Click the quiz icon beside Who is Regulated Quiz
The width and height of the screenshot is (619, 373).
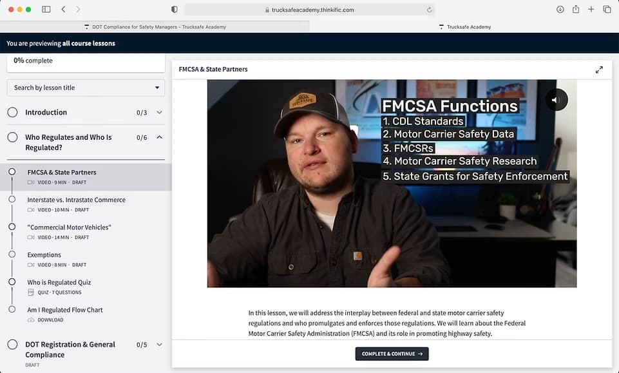pyautogui.click(x=31, y=292)
